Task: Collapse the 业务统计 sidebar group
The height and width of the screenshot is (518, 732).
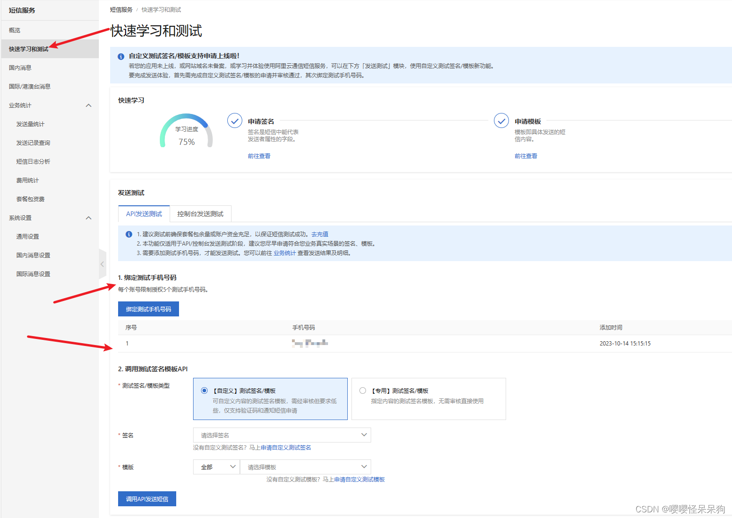Action: click(89, 105)
